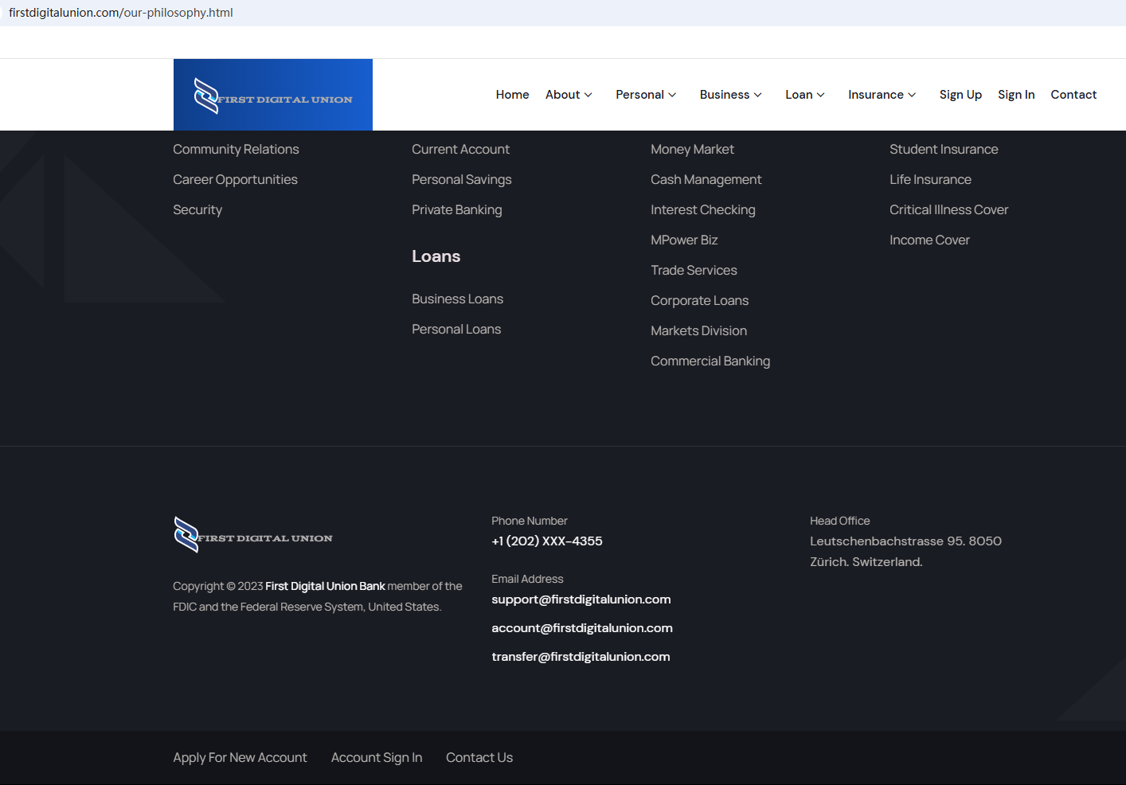The height and width of the screenshot is (785, 1126).
Task: Click Apply For New Account footer link
Action: point(240,758)
